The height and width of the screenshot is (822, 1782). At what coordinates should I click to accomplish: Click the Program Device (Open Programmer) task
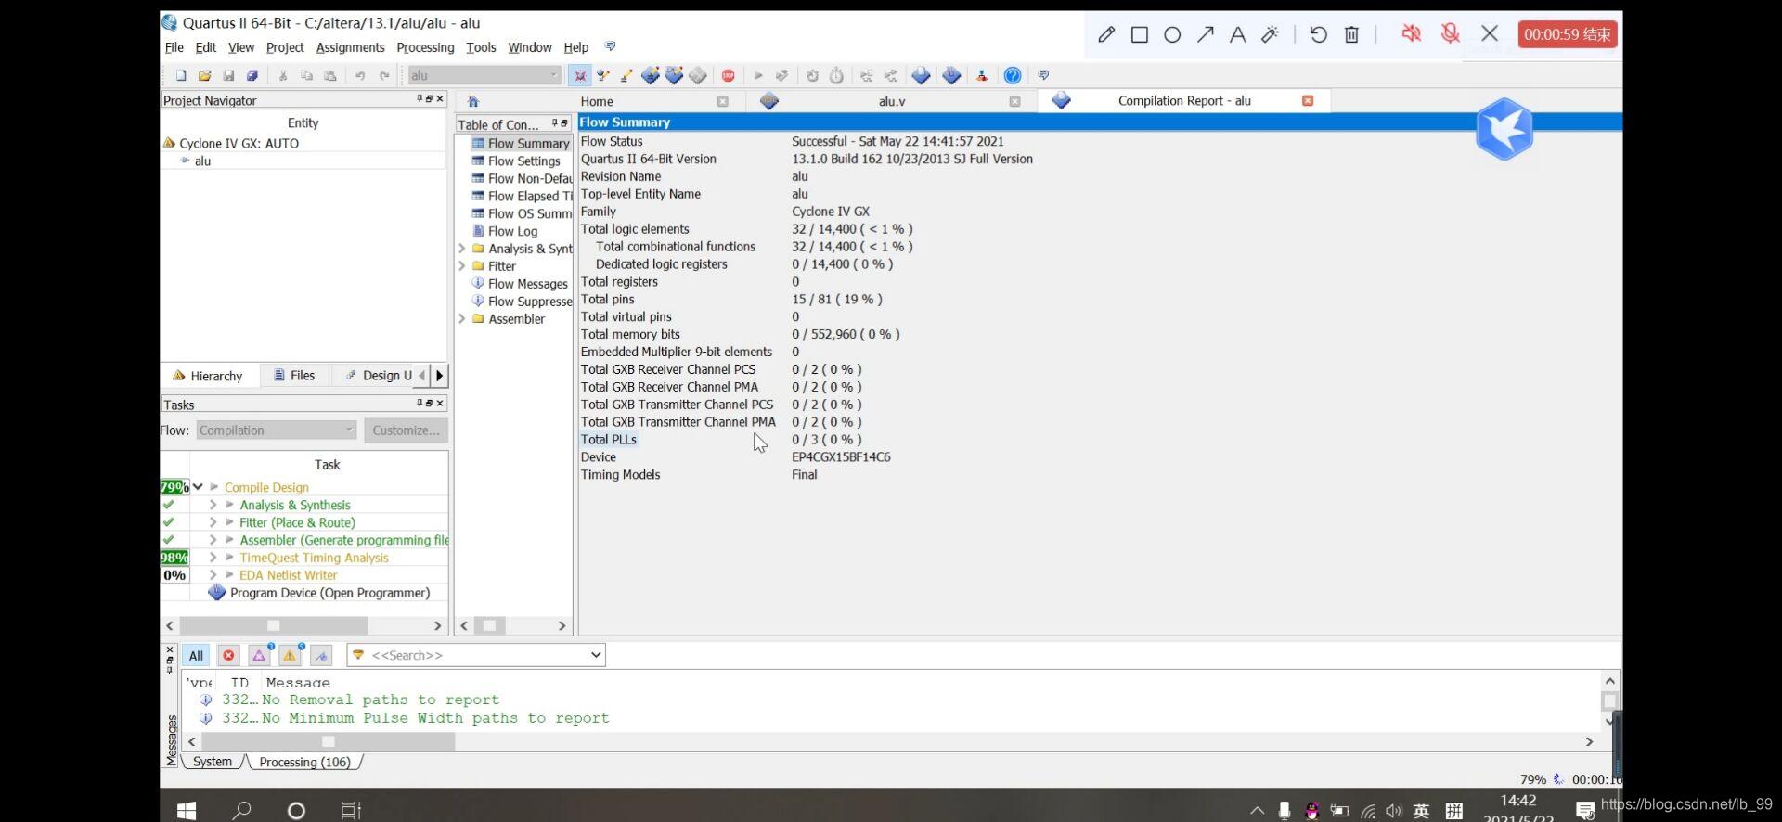[x=329, y=593]
